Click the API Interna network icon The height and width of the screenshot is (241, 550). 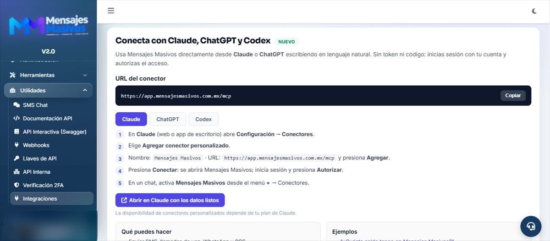tap(17, 172)
